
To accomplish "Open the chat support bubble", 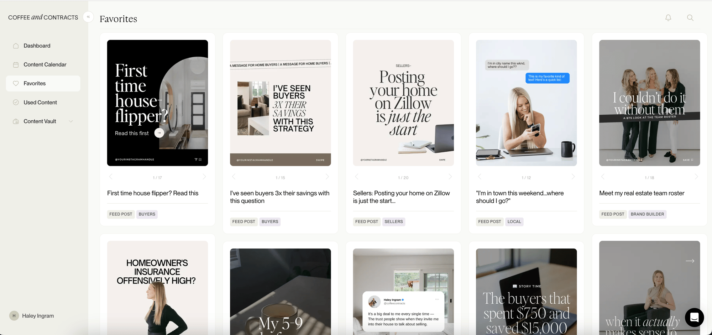I will click(x=694, y=317).
